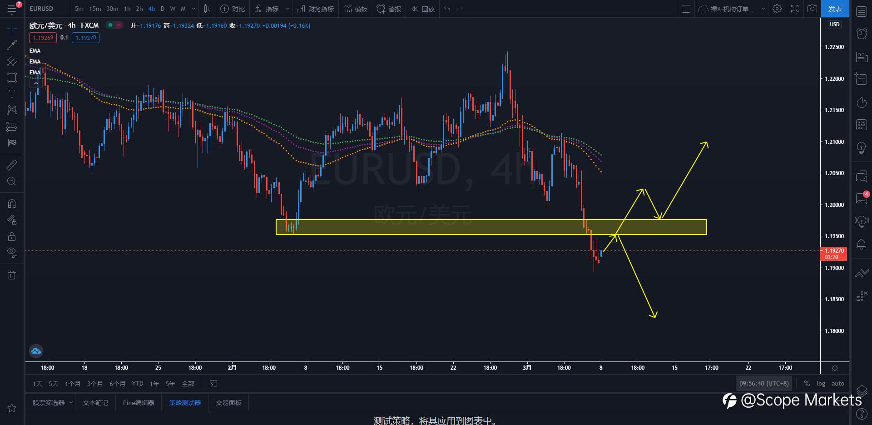Open the go to date icon
Image resolution: width=872 pixels, height=425 pixels.
click(213, 384)
